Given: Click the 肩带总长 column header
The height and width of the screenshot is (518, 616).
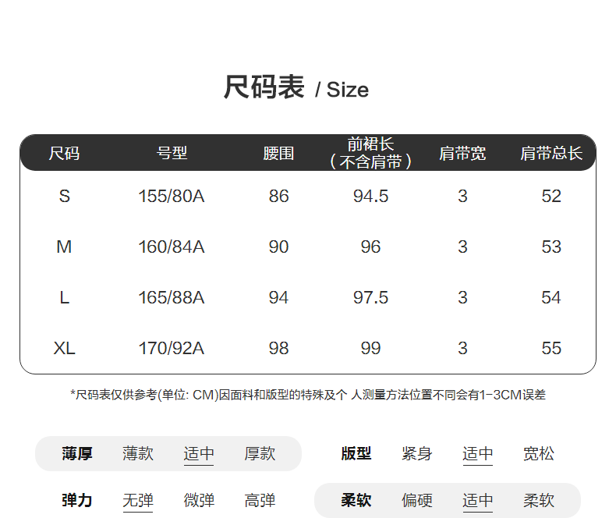Looking at the screenshot, I should pos(551,154).
